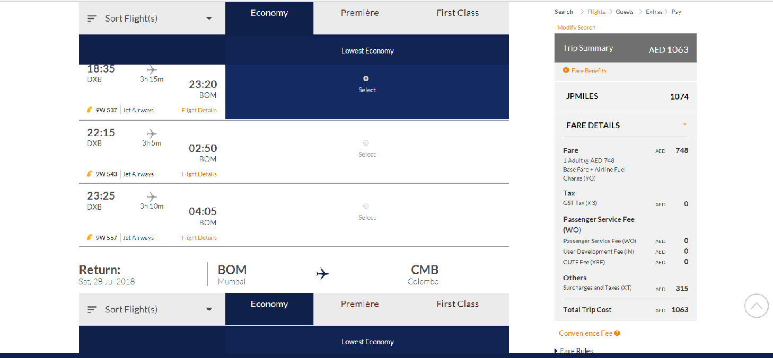Collapse the FARE DETAILS section arrow

coord(684,125)
